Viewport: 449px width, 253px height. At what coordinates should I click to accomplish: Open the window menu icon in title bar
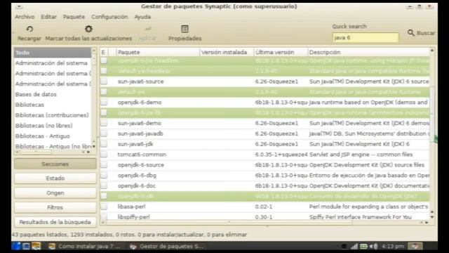pos(19,6)
